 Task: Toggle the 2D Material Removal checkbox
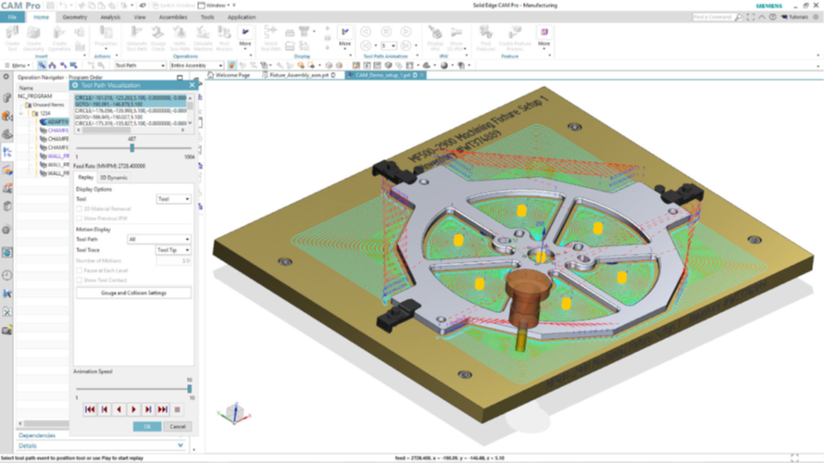point(80,209)
